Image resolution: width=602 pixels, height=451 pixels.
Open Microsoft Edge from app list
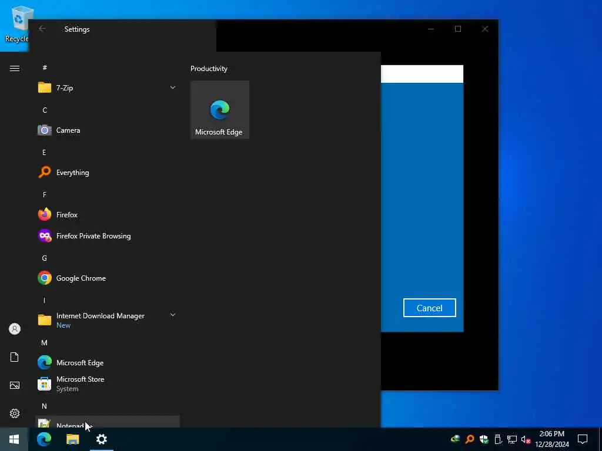point(107,362)
